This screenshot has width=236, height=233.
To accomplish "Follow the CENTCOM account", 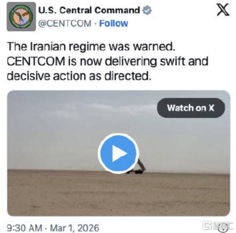I will pos(113,24).
